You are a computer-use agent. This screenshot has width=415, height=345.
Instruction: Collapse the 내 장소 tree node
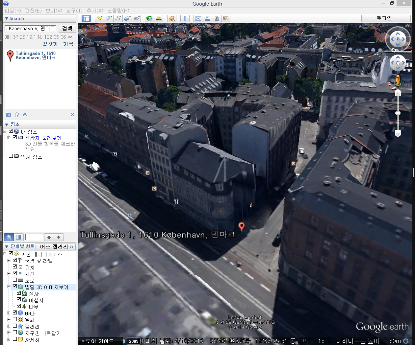(x=5, y=131)
